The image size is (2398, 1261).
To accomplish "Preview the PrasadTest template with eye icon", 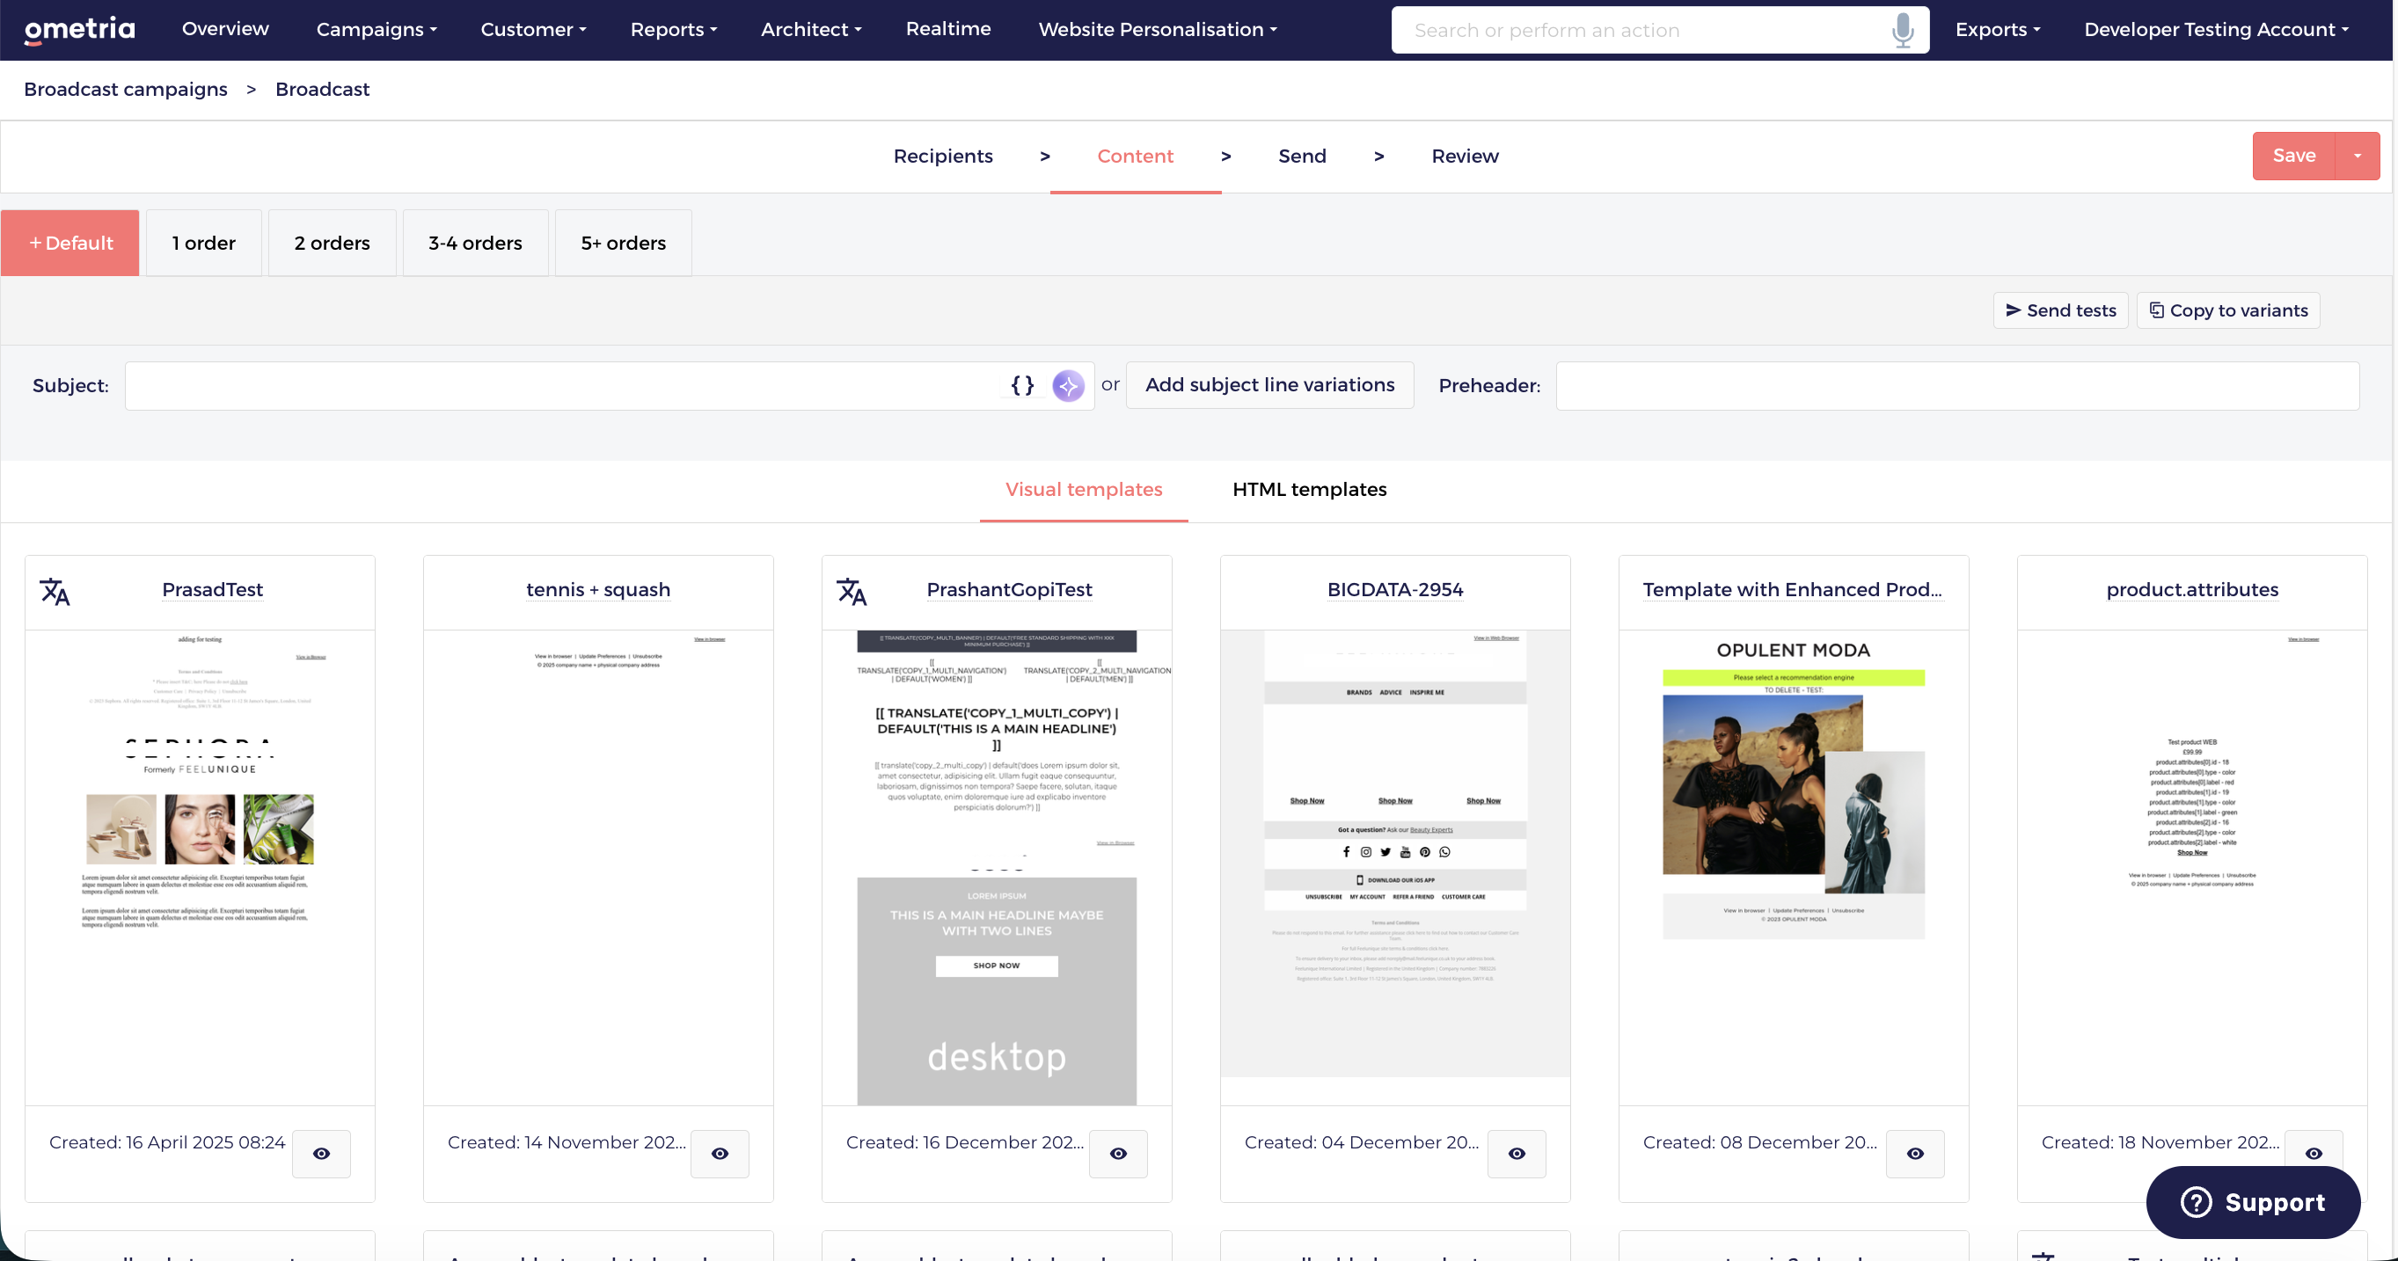I will pos(321,1153).
